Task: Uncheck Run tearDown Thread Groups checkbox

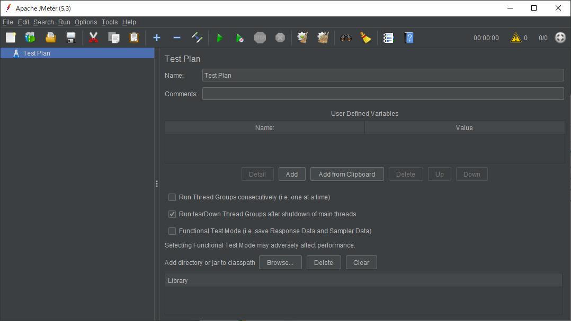Action: click(172, 214)
